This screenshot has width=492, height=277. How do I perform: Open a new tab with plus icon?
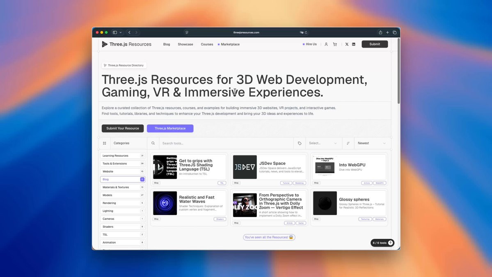point(387,32)
